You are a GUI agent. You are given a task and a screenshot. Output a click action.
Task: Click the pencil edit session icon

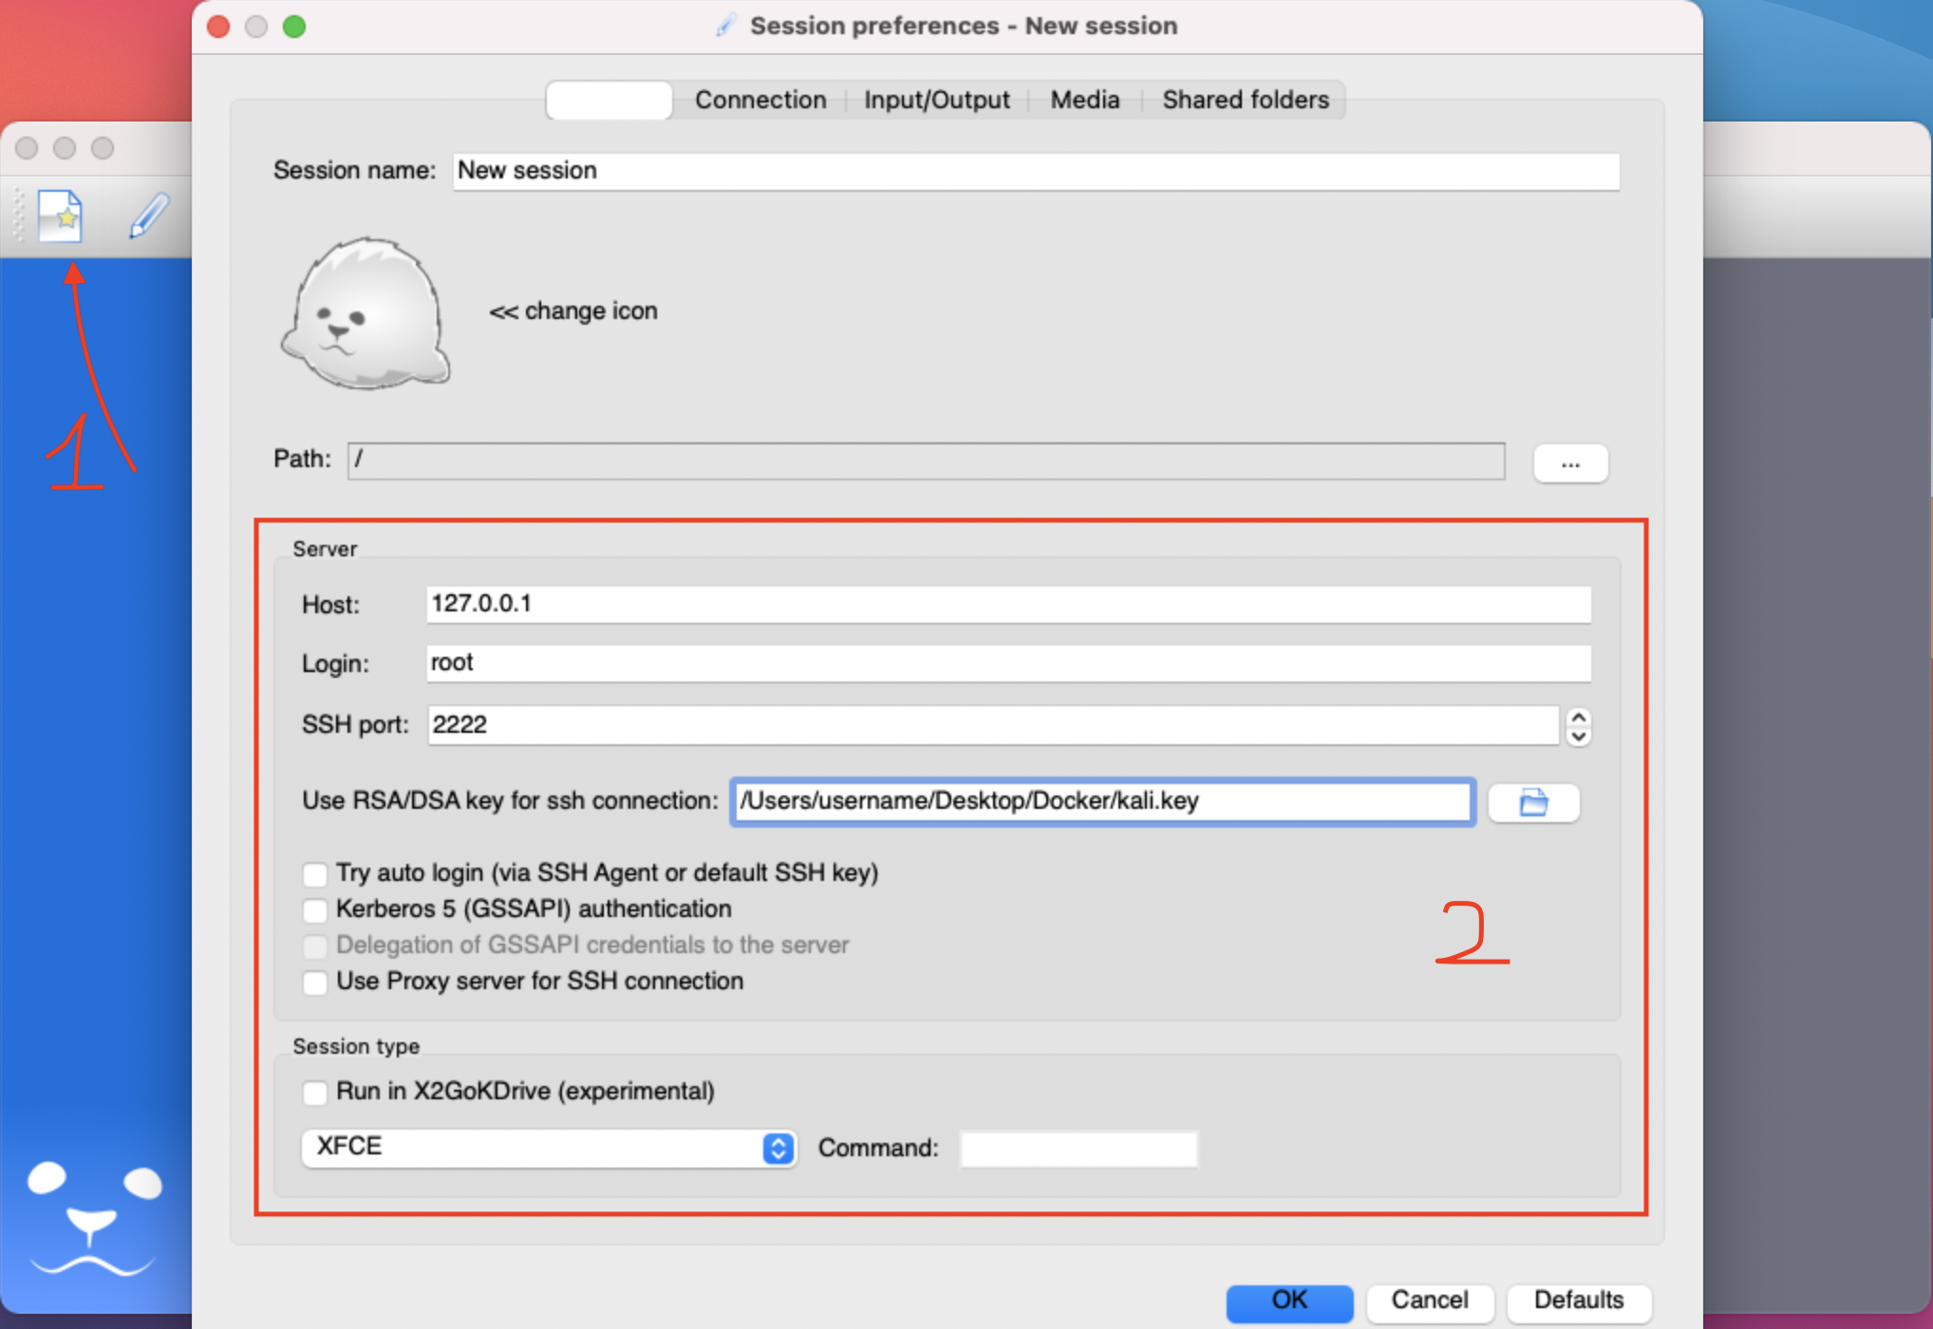(x=149, y=216)
